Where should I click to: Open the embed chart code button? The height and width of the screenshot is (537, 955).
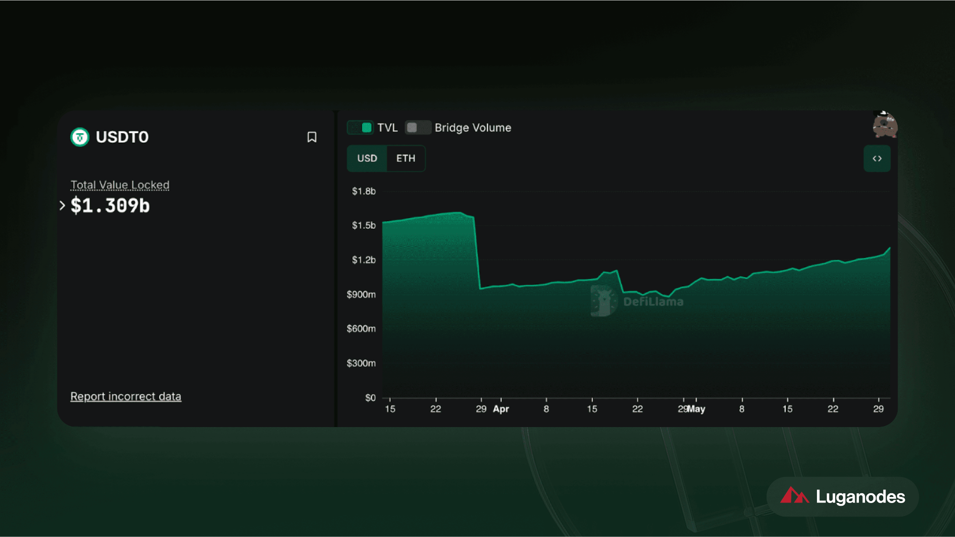[x=877, y=158]
